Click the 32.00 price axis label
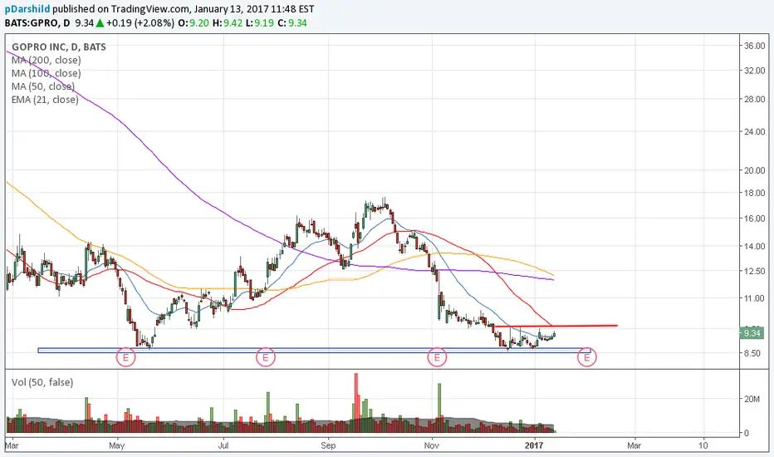Viewport: 774px width, 457px height. coord(755,70)
